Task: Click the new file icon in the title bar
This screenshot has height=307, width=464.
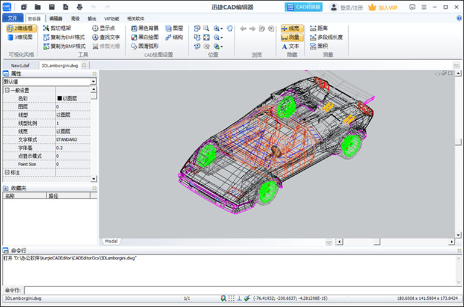Action: point(24,7)
